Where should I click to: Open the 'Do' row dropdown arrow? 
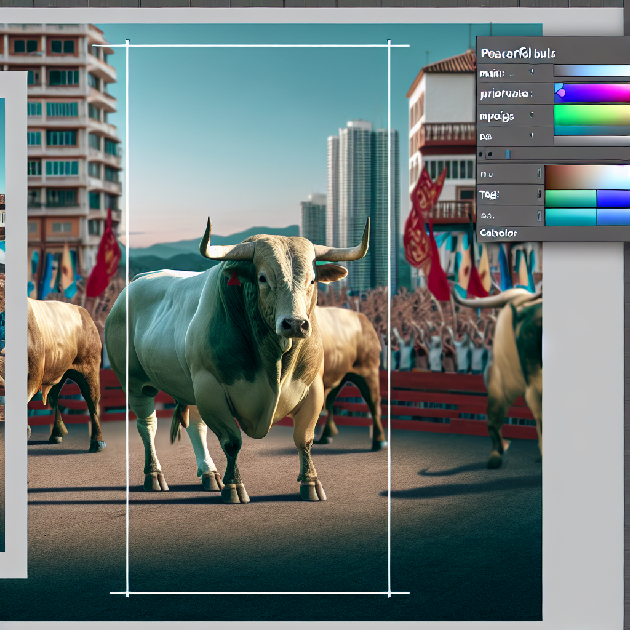[x=532, y=136]
